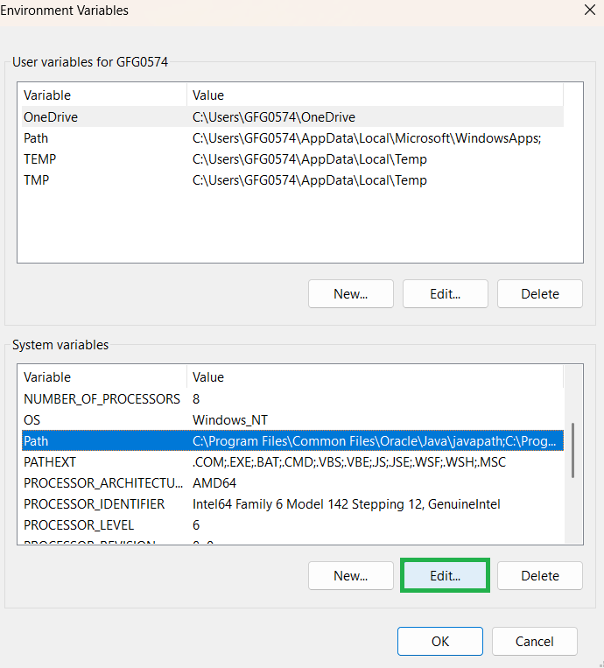
Task: Click New under System variables
Action: click(351, 576)
